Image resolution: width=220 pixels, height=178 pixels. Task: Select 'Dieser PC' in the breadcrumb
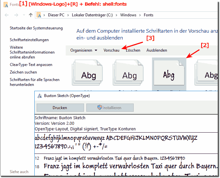(x=56, y=15)
